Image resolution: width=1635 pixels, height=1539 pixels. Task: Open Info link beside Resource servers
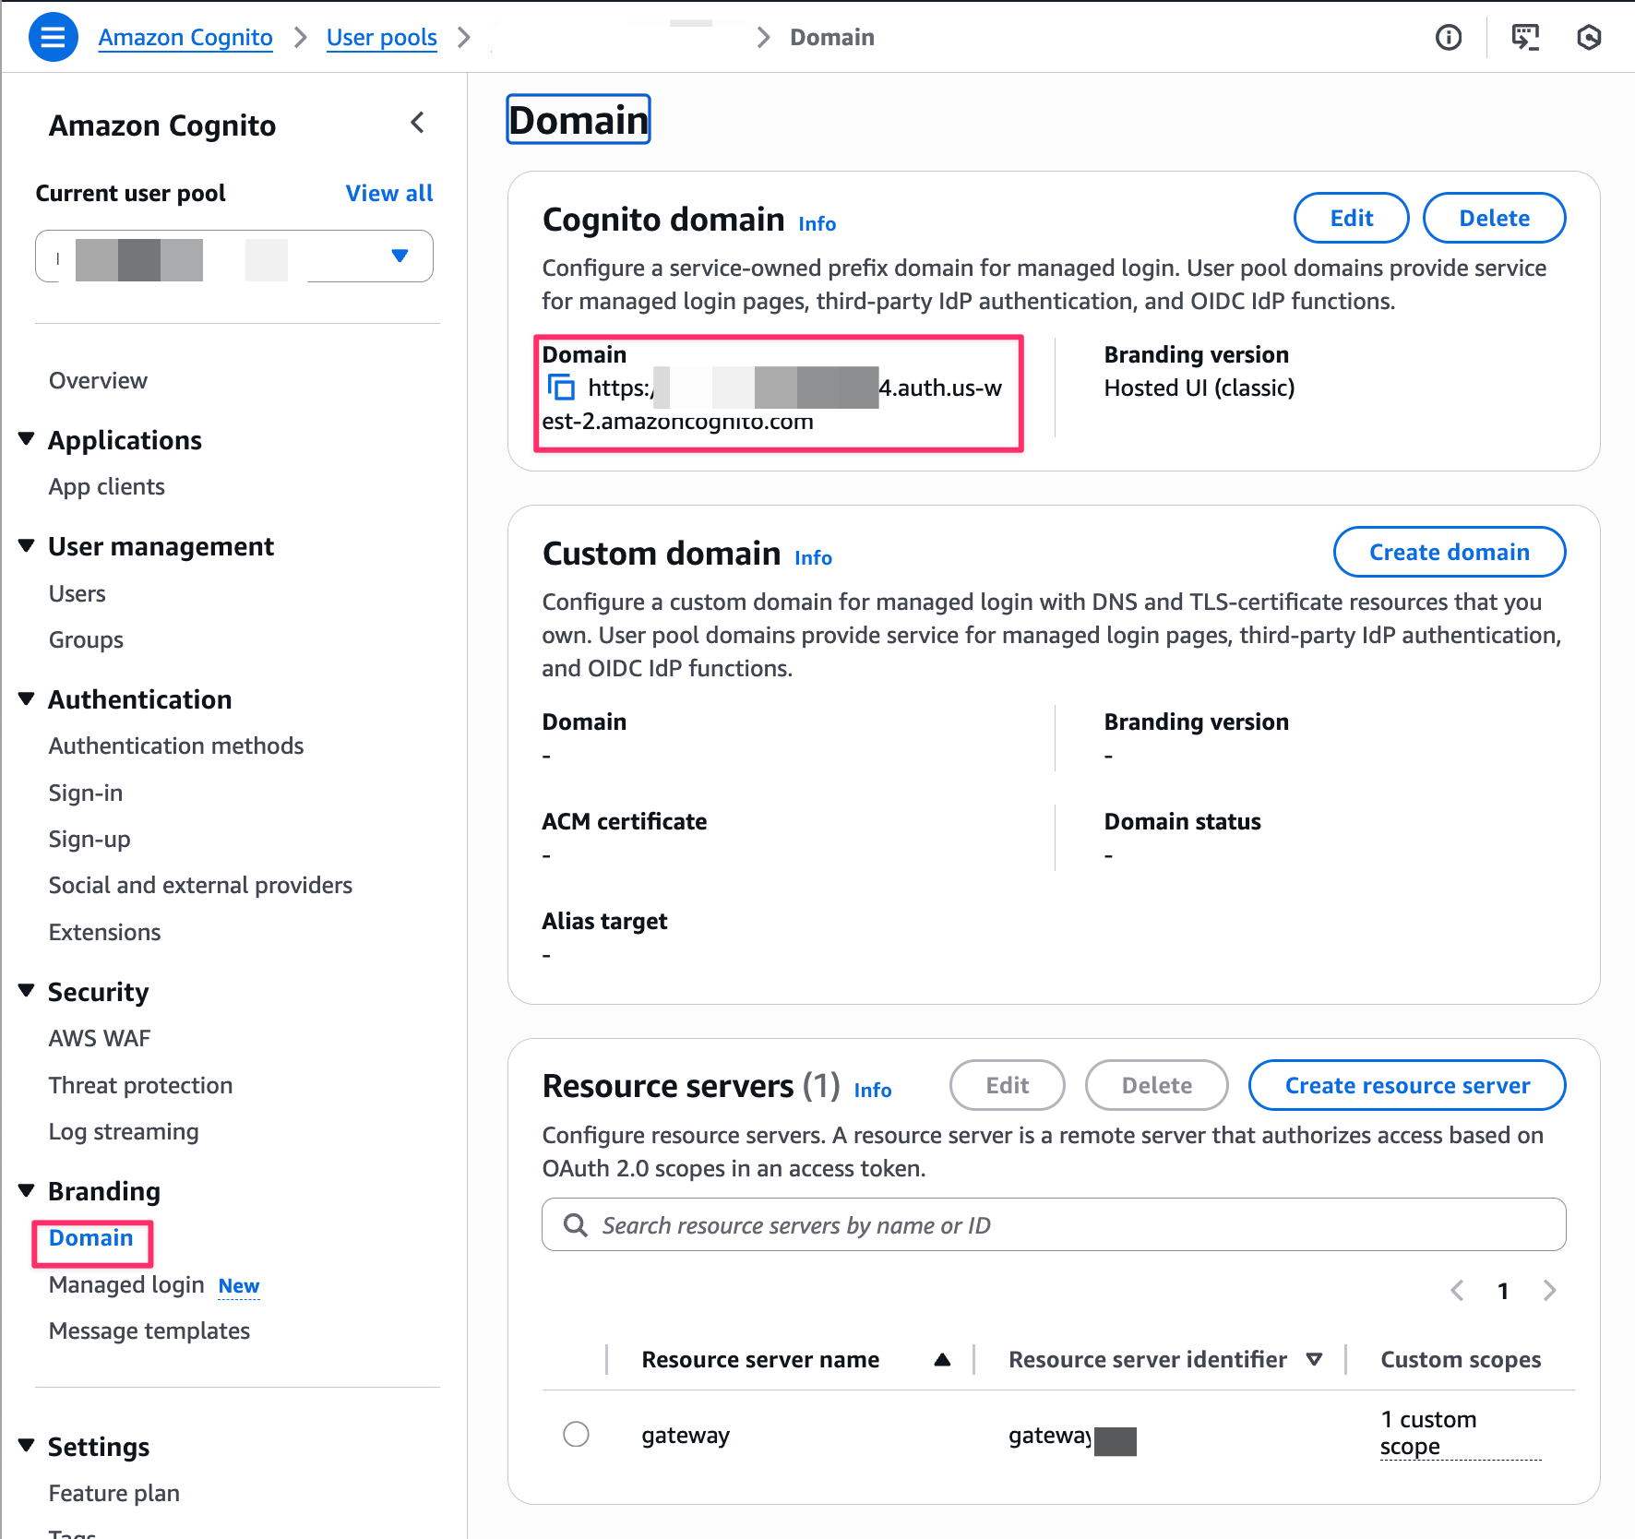[873, 1090]
